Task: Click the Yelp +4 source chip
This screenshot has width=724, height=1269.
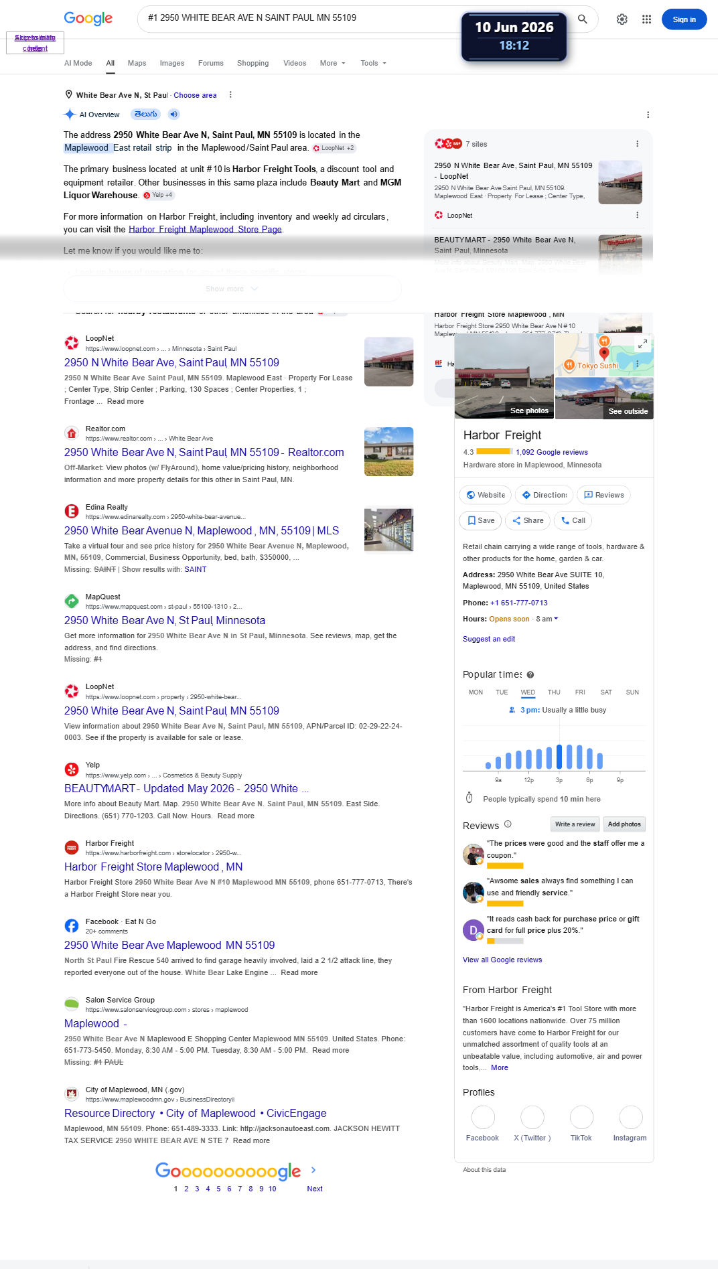Action: click(158, 195)
